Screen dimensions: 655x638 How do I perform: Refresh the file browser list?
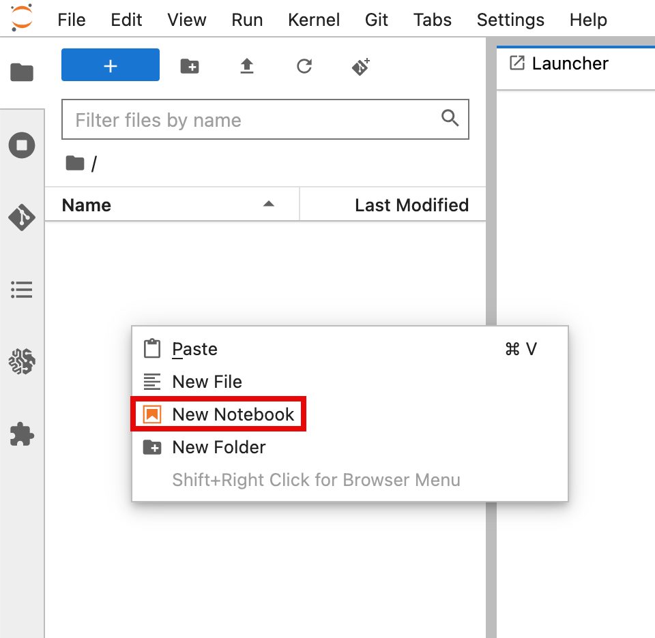tap(304, 66)
